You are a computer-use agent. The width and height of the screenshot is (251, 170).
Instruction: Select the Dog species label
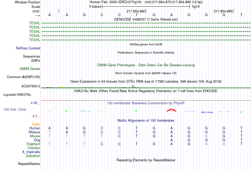click(x=37, y=140)
